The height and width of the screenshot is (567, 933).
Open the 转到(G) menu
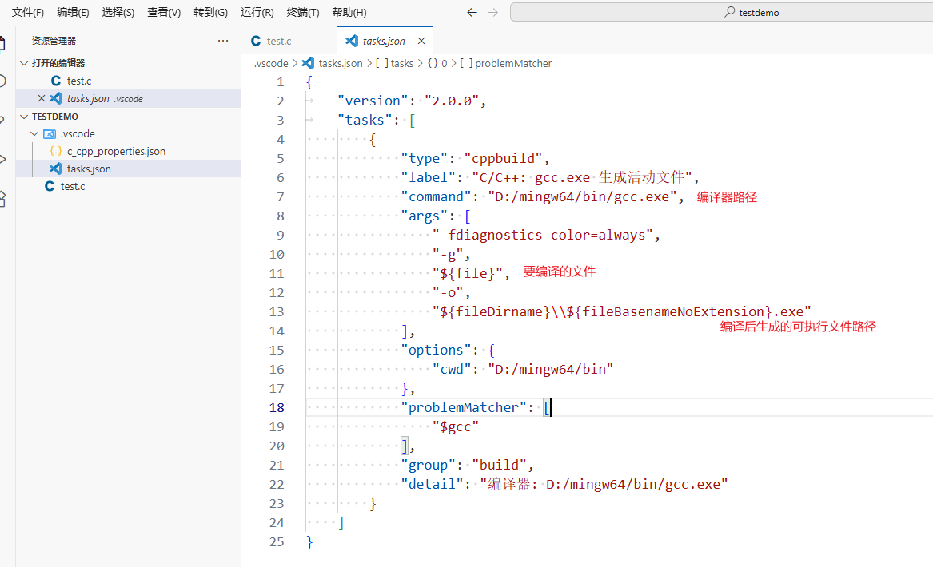[210, 13]
